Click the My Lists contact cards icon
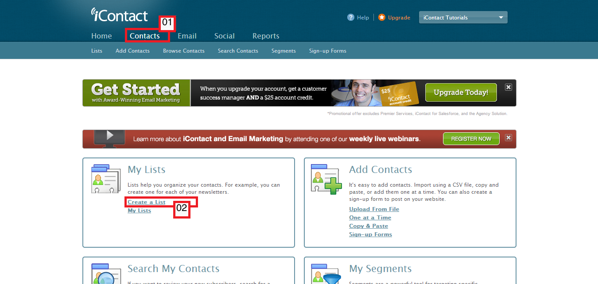This screenshot has width=598, height=284. click(106, 179)
